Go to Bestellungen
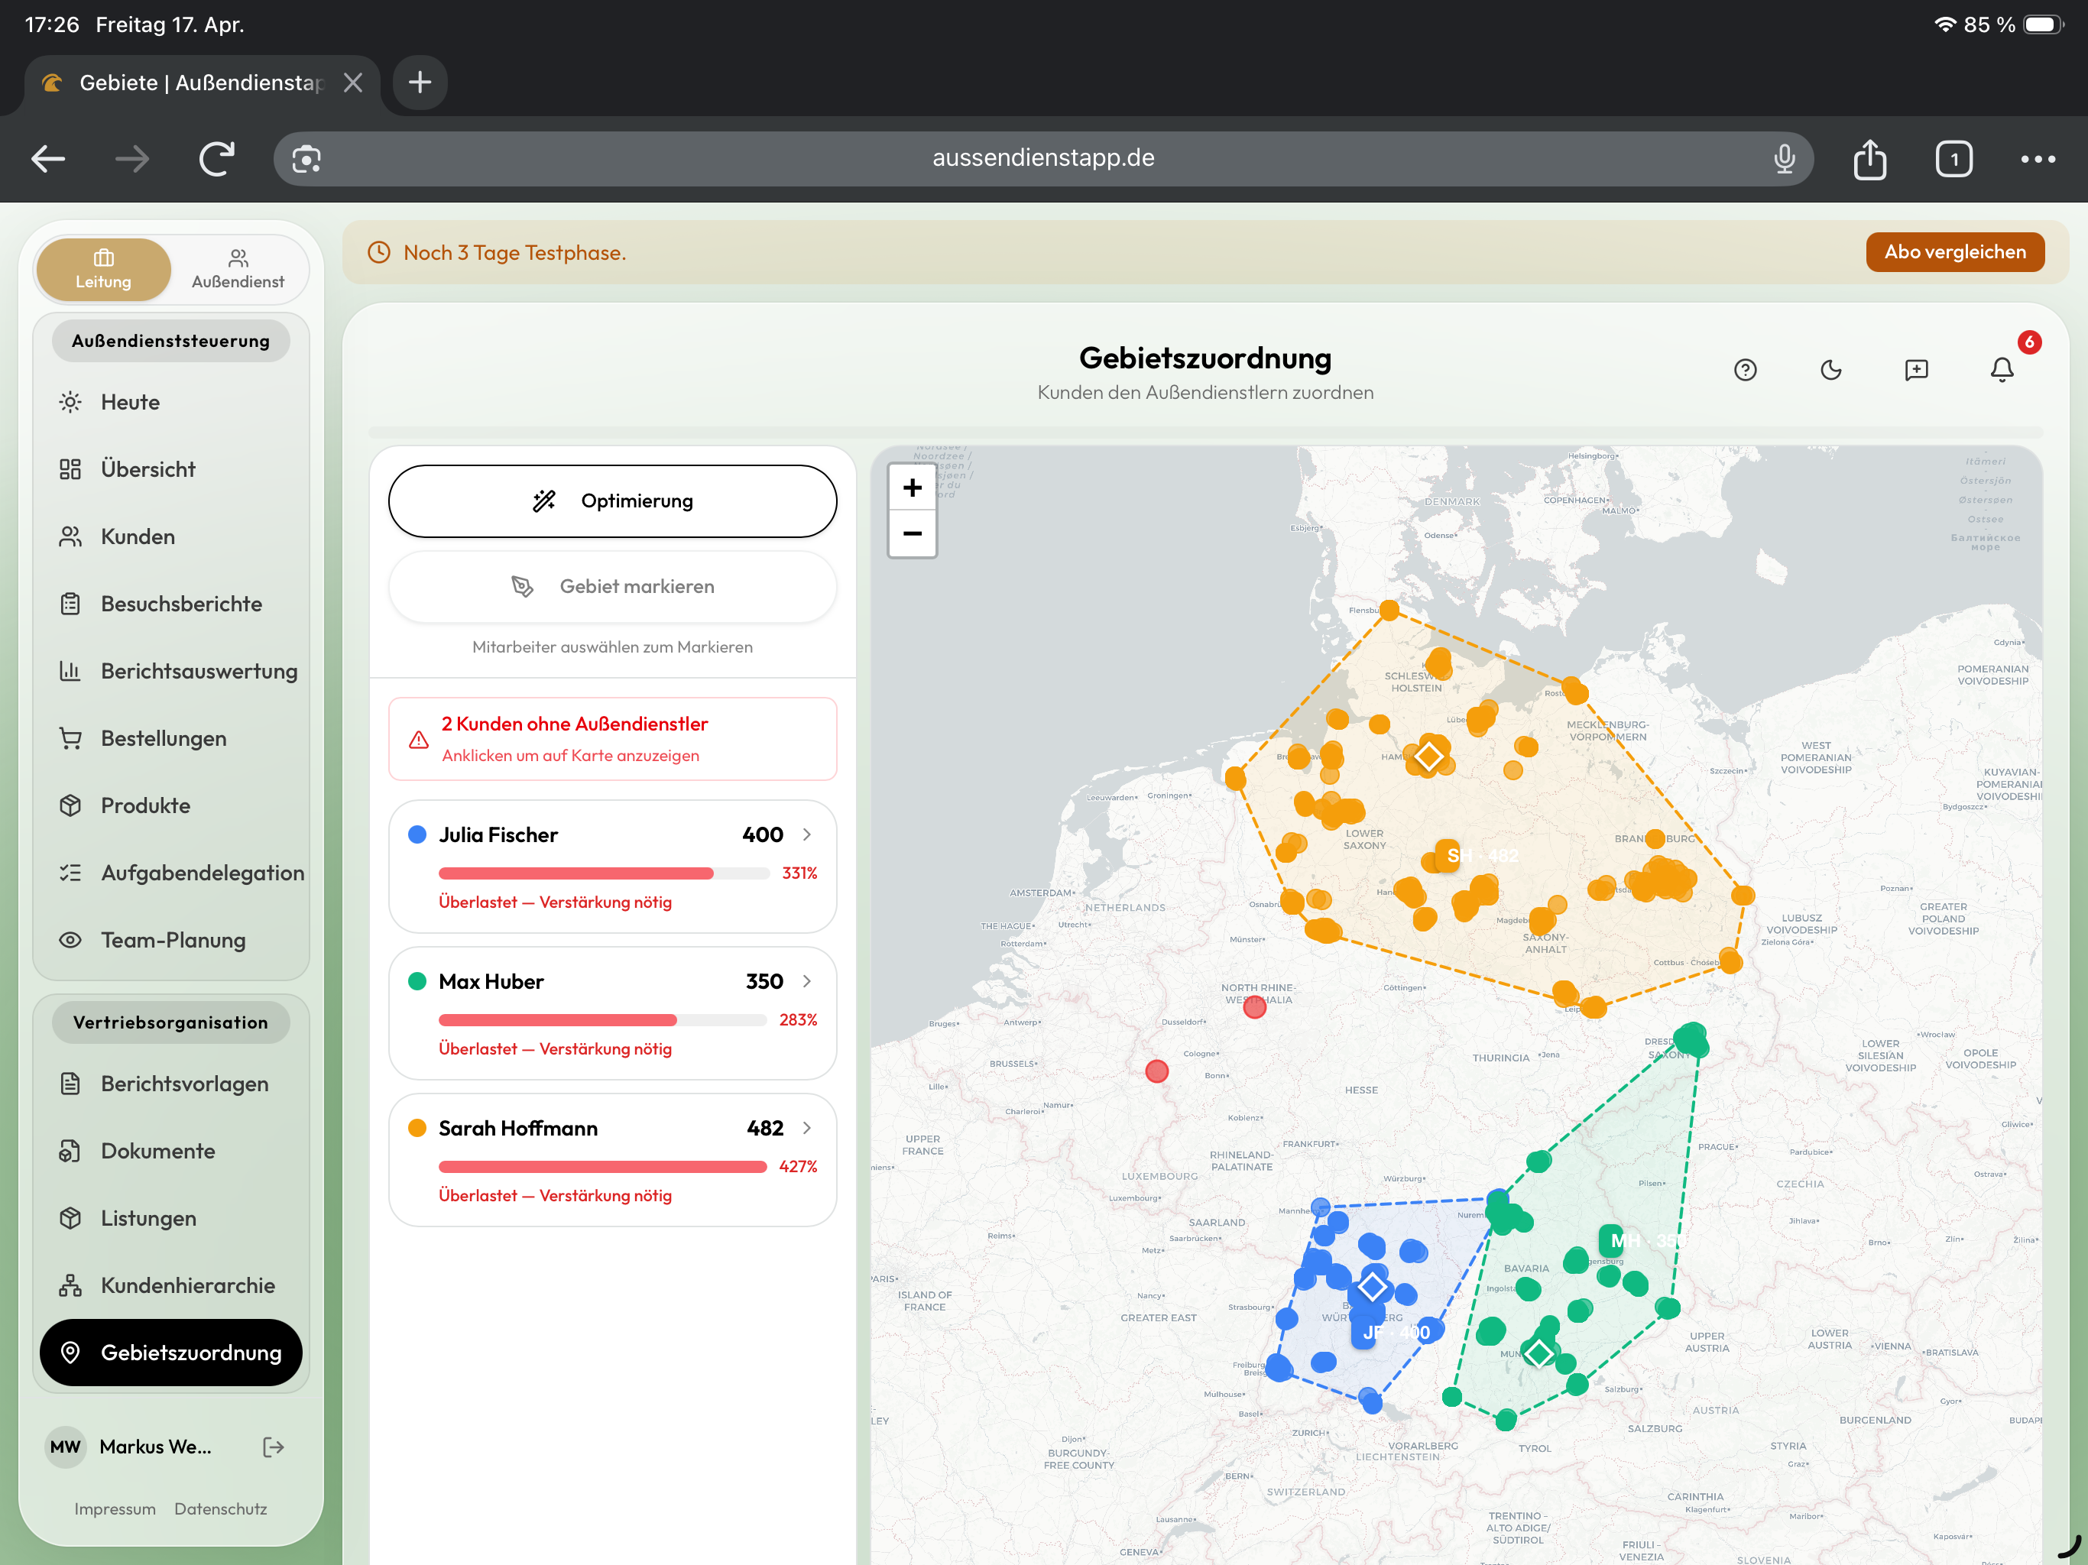 [x=171, y=738]
